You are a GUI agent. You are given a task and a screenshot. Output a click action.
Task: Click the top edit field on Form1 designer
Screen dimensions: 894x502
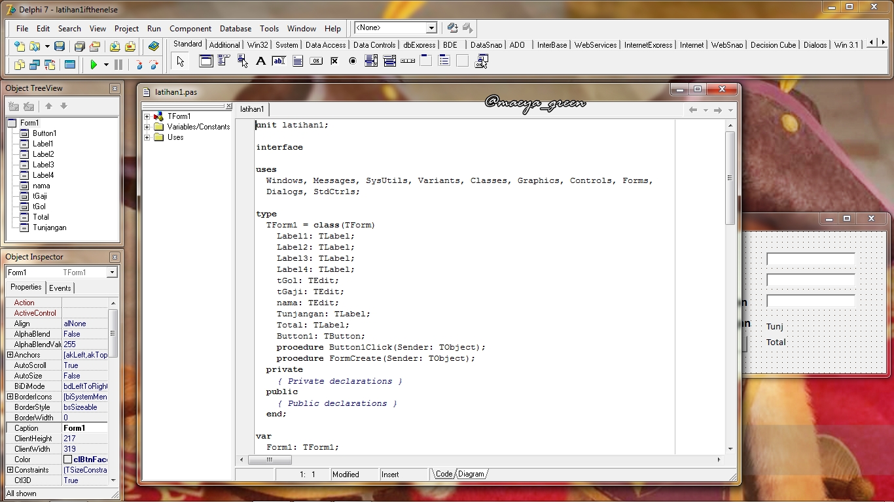[x=811, y=259]
